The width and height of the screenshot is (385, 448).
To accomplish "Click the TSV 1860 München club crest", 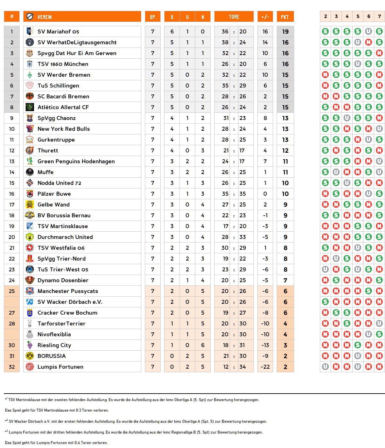I will [30, 64].
